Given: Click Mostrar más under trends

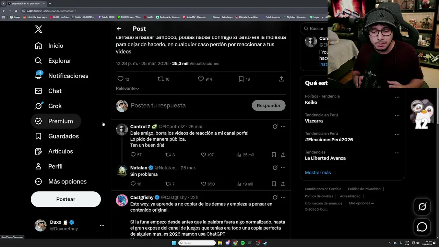Looking at the screenshot, I should (318, 173).
